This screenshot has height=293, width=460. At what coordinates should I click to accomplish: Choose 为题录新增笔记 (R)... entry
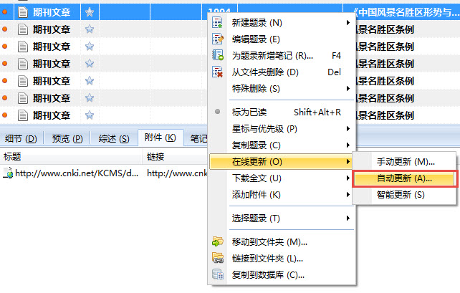[282, 55]
